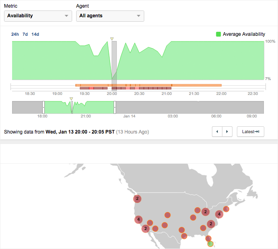This screenshot has width=278, height=249.
Task: Click the triangle marker above the main chart
Action: click(x=112, y=39)
